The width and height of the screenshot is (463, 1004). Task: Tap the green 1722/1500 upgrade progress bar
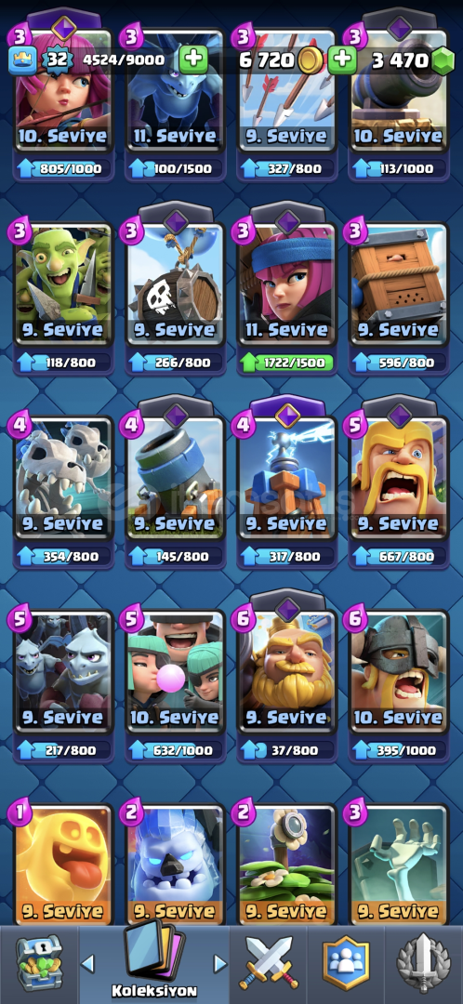click(287, 363)
